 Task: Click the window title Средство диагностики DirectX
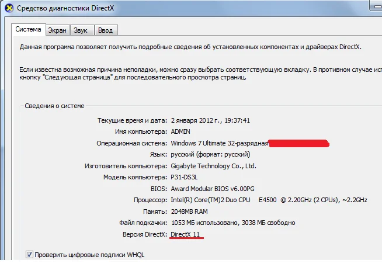[x=65, y=8]
